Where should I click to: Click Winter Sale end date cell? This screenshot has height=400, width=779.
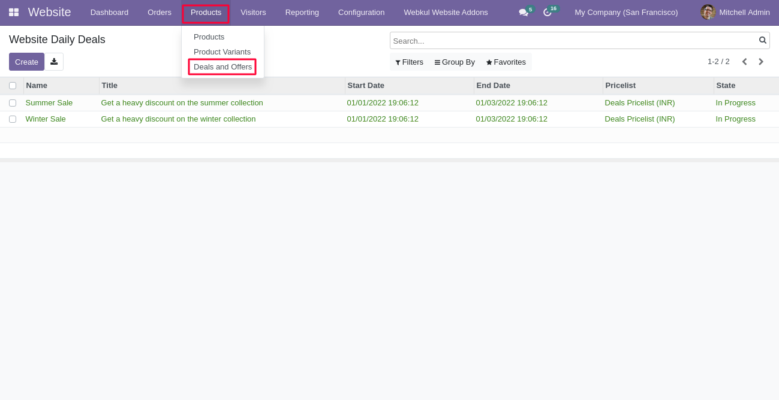512,119
